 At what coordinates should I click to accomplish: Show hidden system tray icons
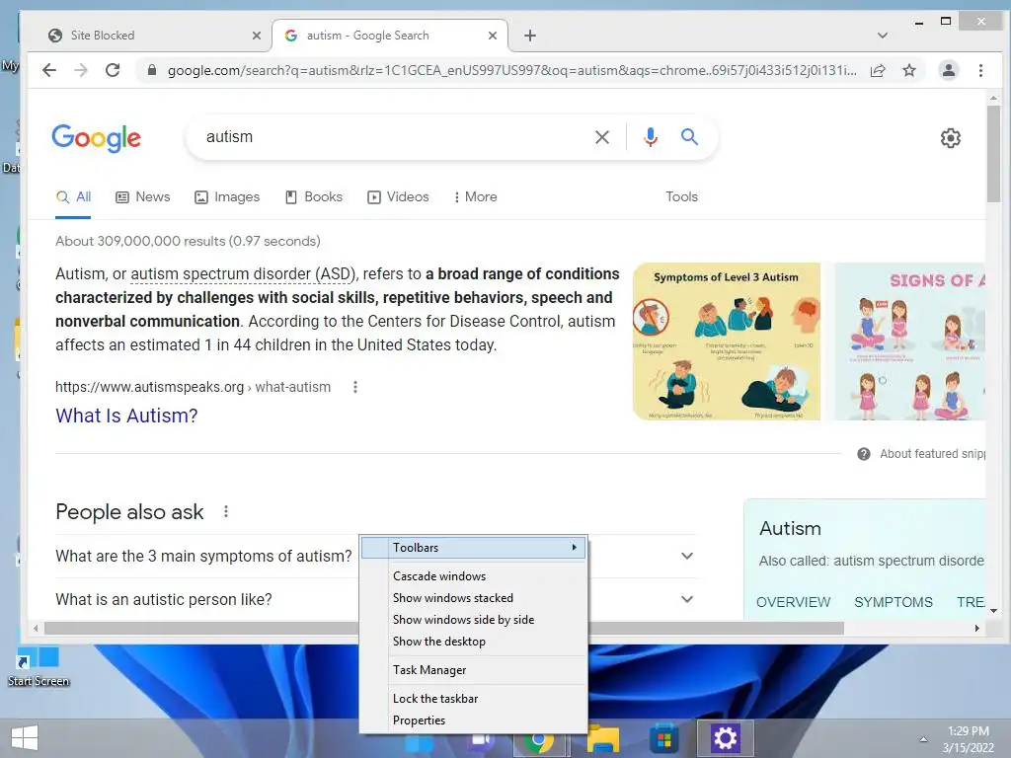(x=923, y=739)
